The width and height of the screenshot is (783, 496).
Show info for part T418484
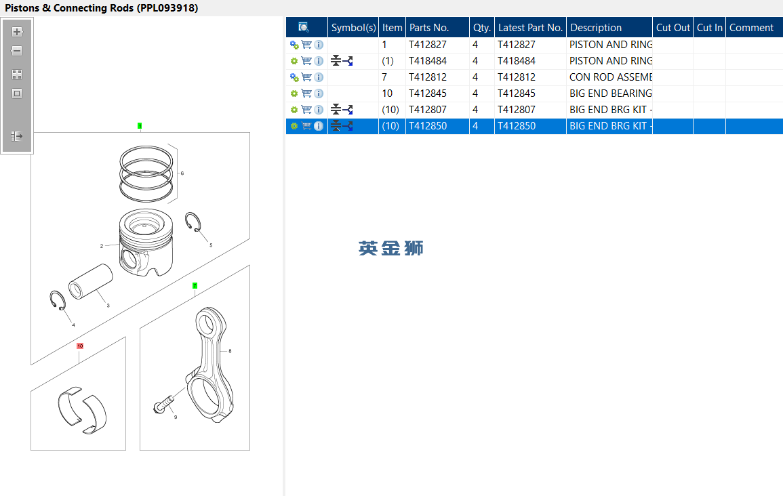click(x=319, y=61)
